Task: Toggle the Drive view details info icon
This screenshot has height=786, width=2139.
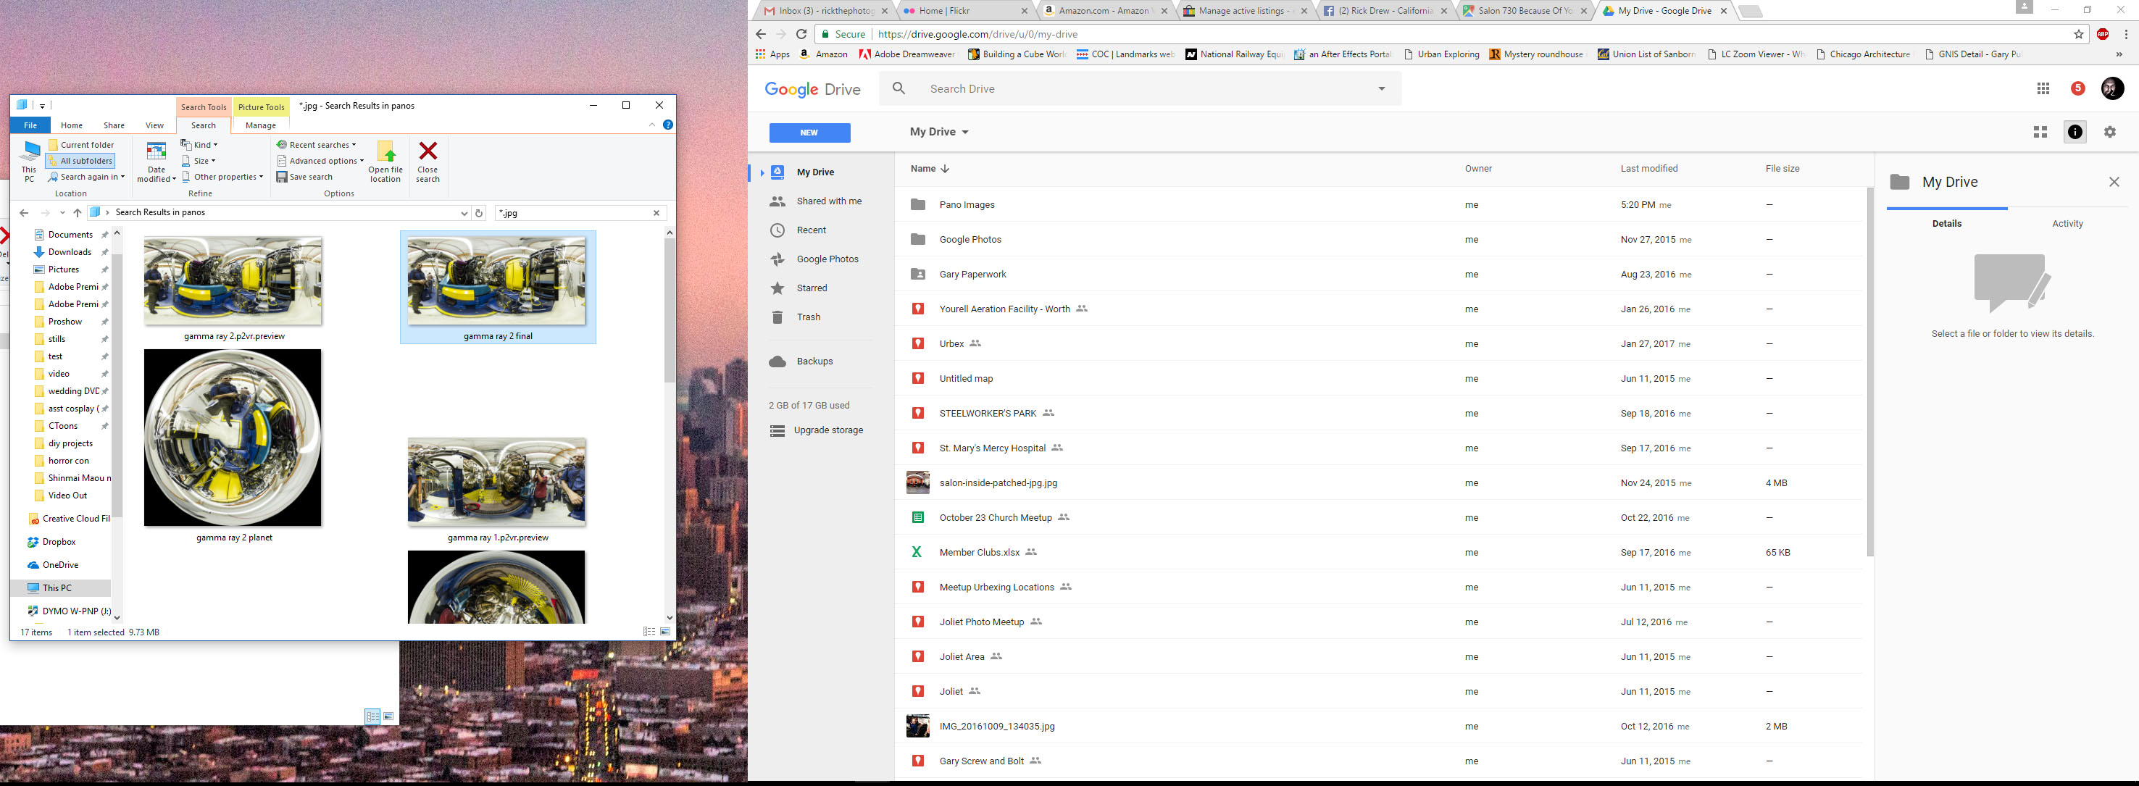Action: [x=2075, y=132]
